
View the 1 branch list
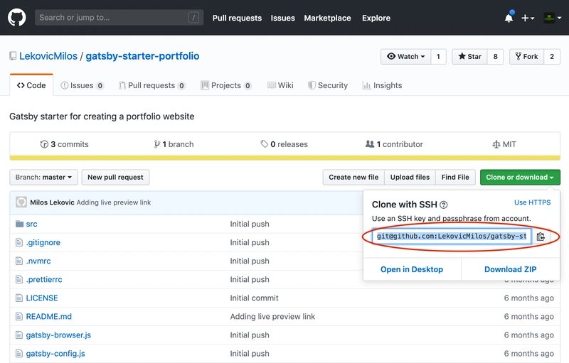click(x=174, y=144)
